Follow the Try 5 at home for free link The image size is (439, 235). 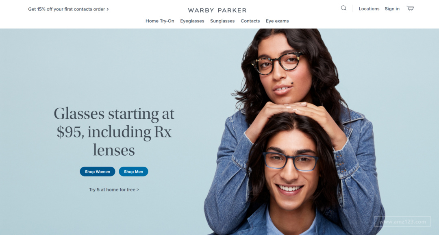click(114, 189)
